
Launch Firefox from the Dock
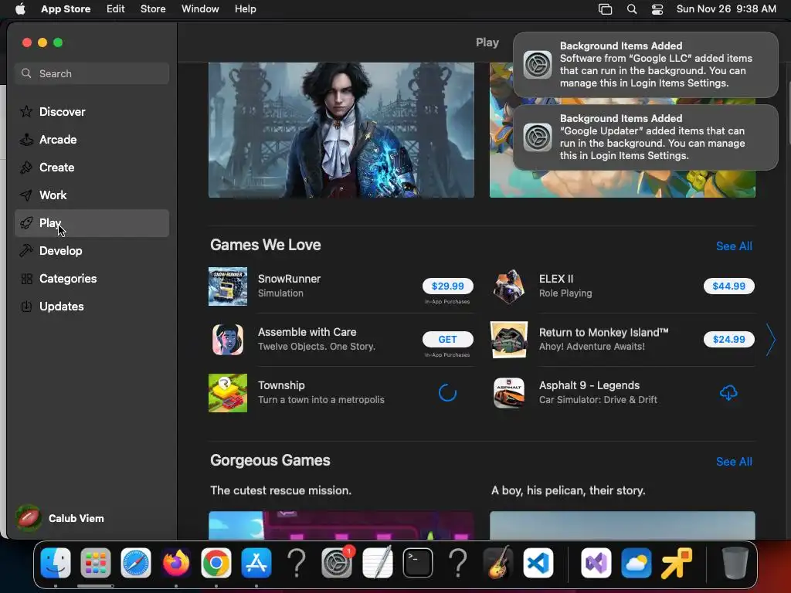[176, 563]
